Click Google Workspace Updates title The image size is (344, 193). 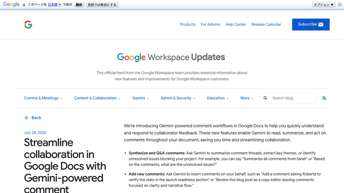point(171,57)
